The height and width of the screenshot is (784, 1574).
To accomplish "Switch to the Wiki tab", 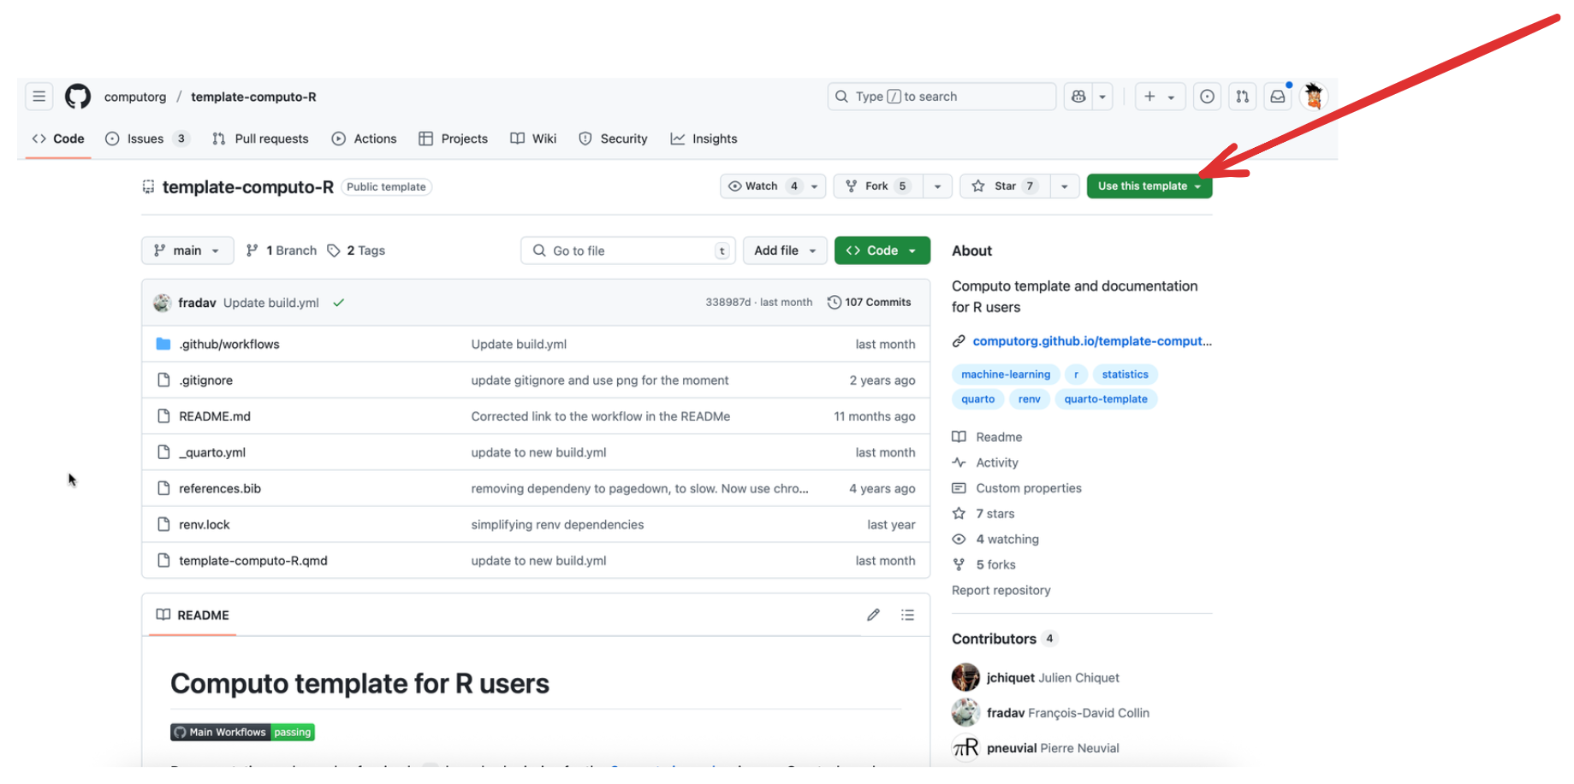I will (533, 139).
